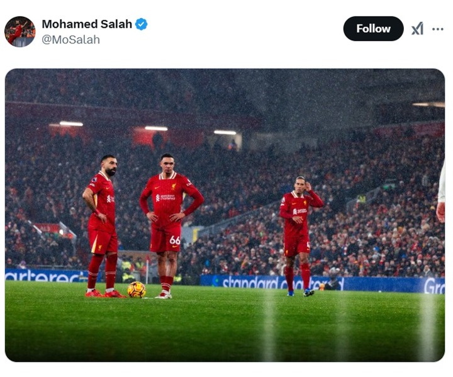Open the Grok explain-post icon
Screen dimensions: 453x377
click(418, 28)
